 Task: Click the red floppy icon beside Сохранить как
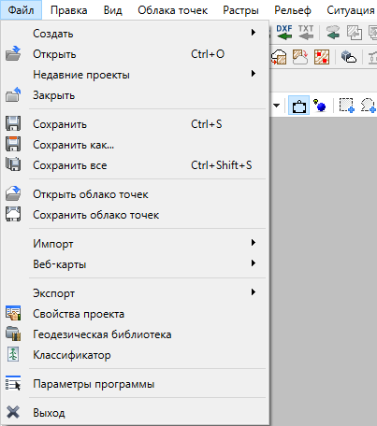13,144
